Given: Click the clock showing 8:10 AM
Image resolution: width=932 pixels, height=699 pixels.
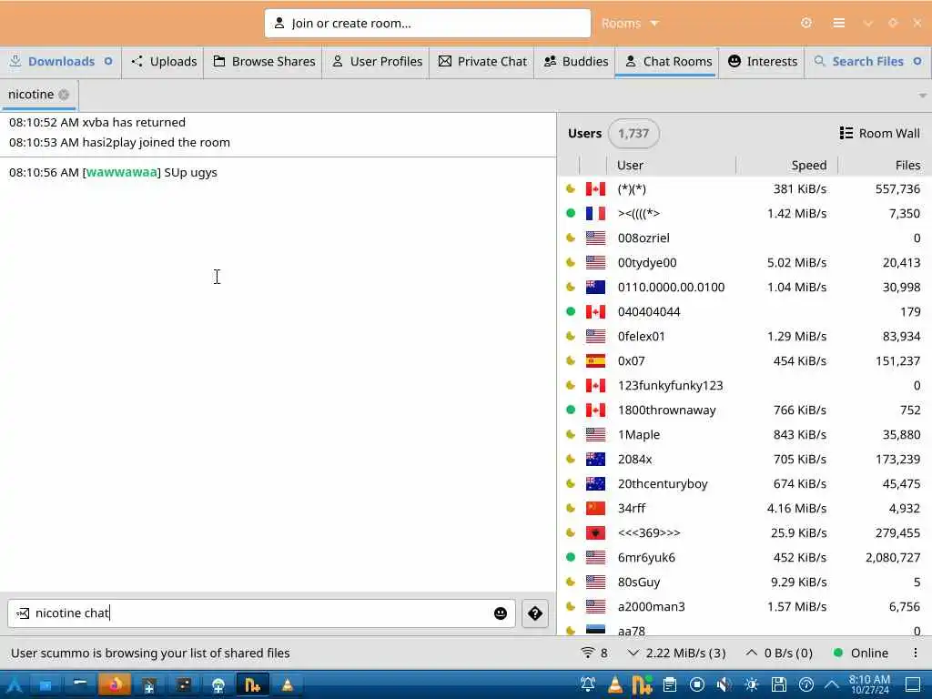Looking at the screenshot, I should click(x=869, y=684).
